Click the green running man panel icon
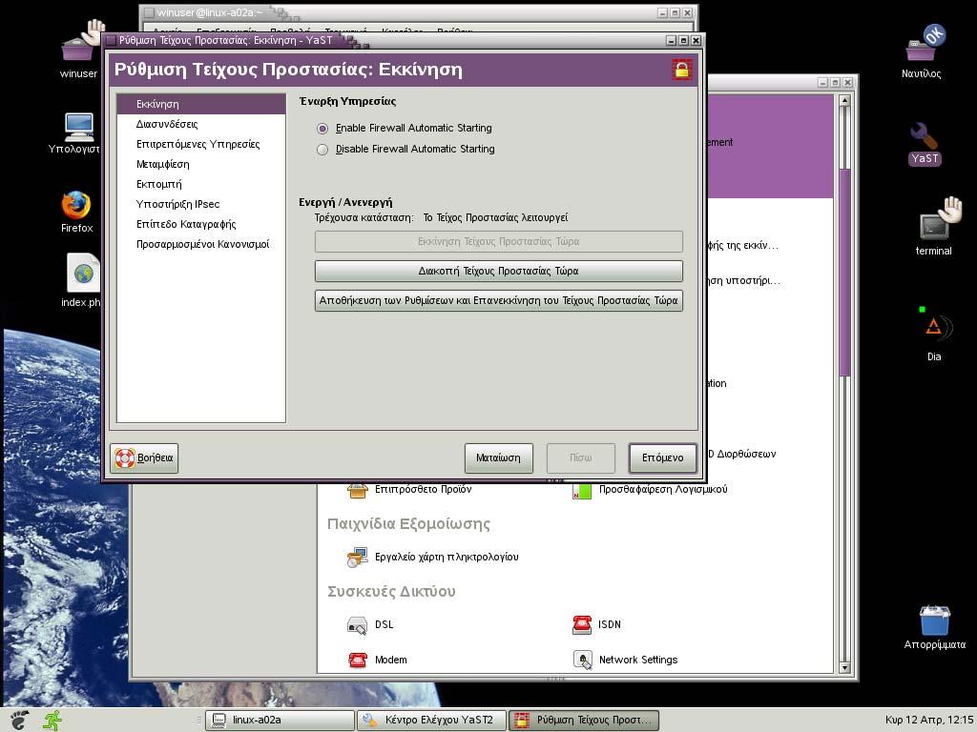 pyautogui.click(x=53, y=720)
